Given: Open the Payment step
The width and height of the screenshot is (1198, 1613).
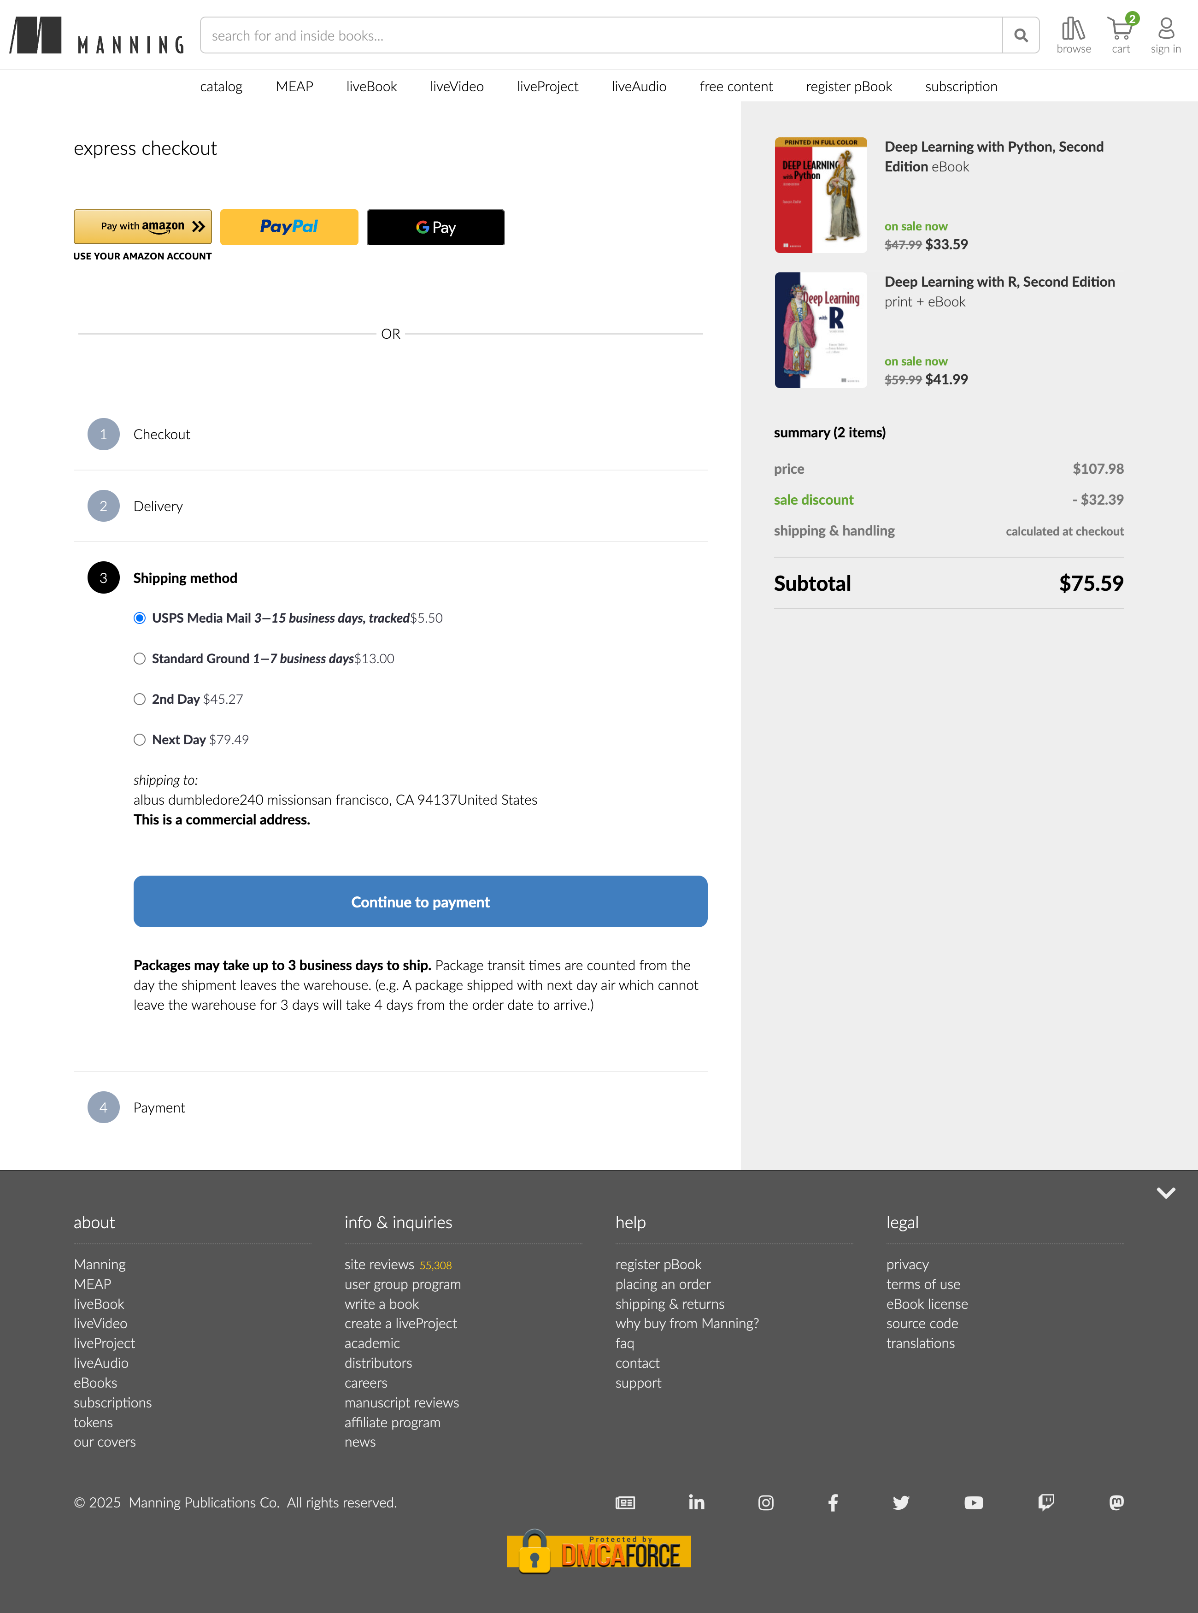Looking at the screenshot, I should [159, 1107].
